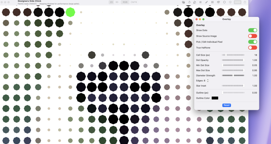The height and width of the screenshot is (144, 271).
Task: Toggle Pick / Edit Individual Pixel switch
Action: 253,42
